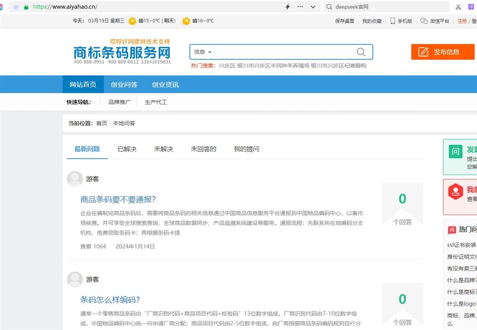The width and height of the screenshot is (477, 330).
Task: Open the three-dots menu in address bar
Action: pos(301,7)
